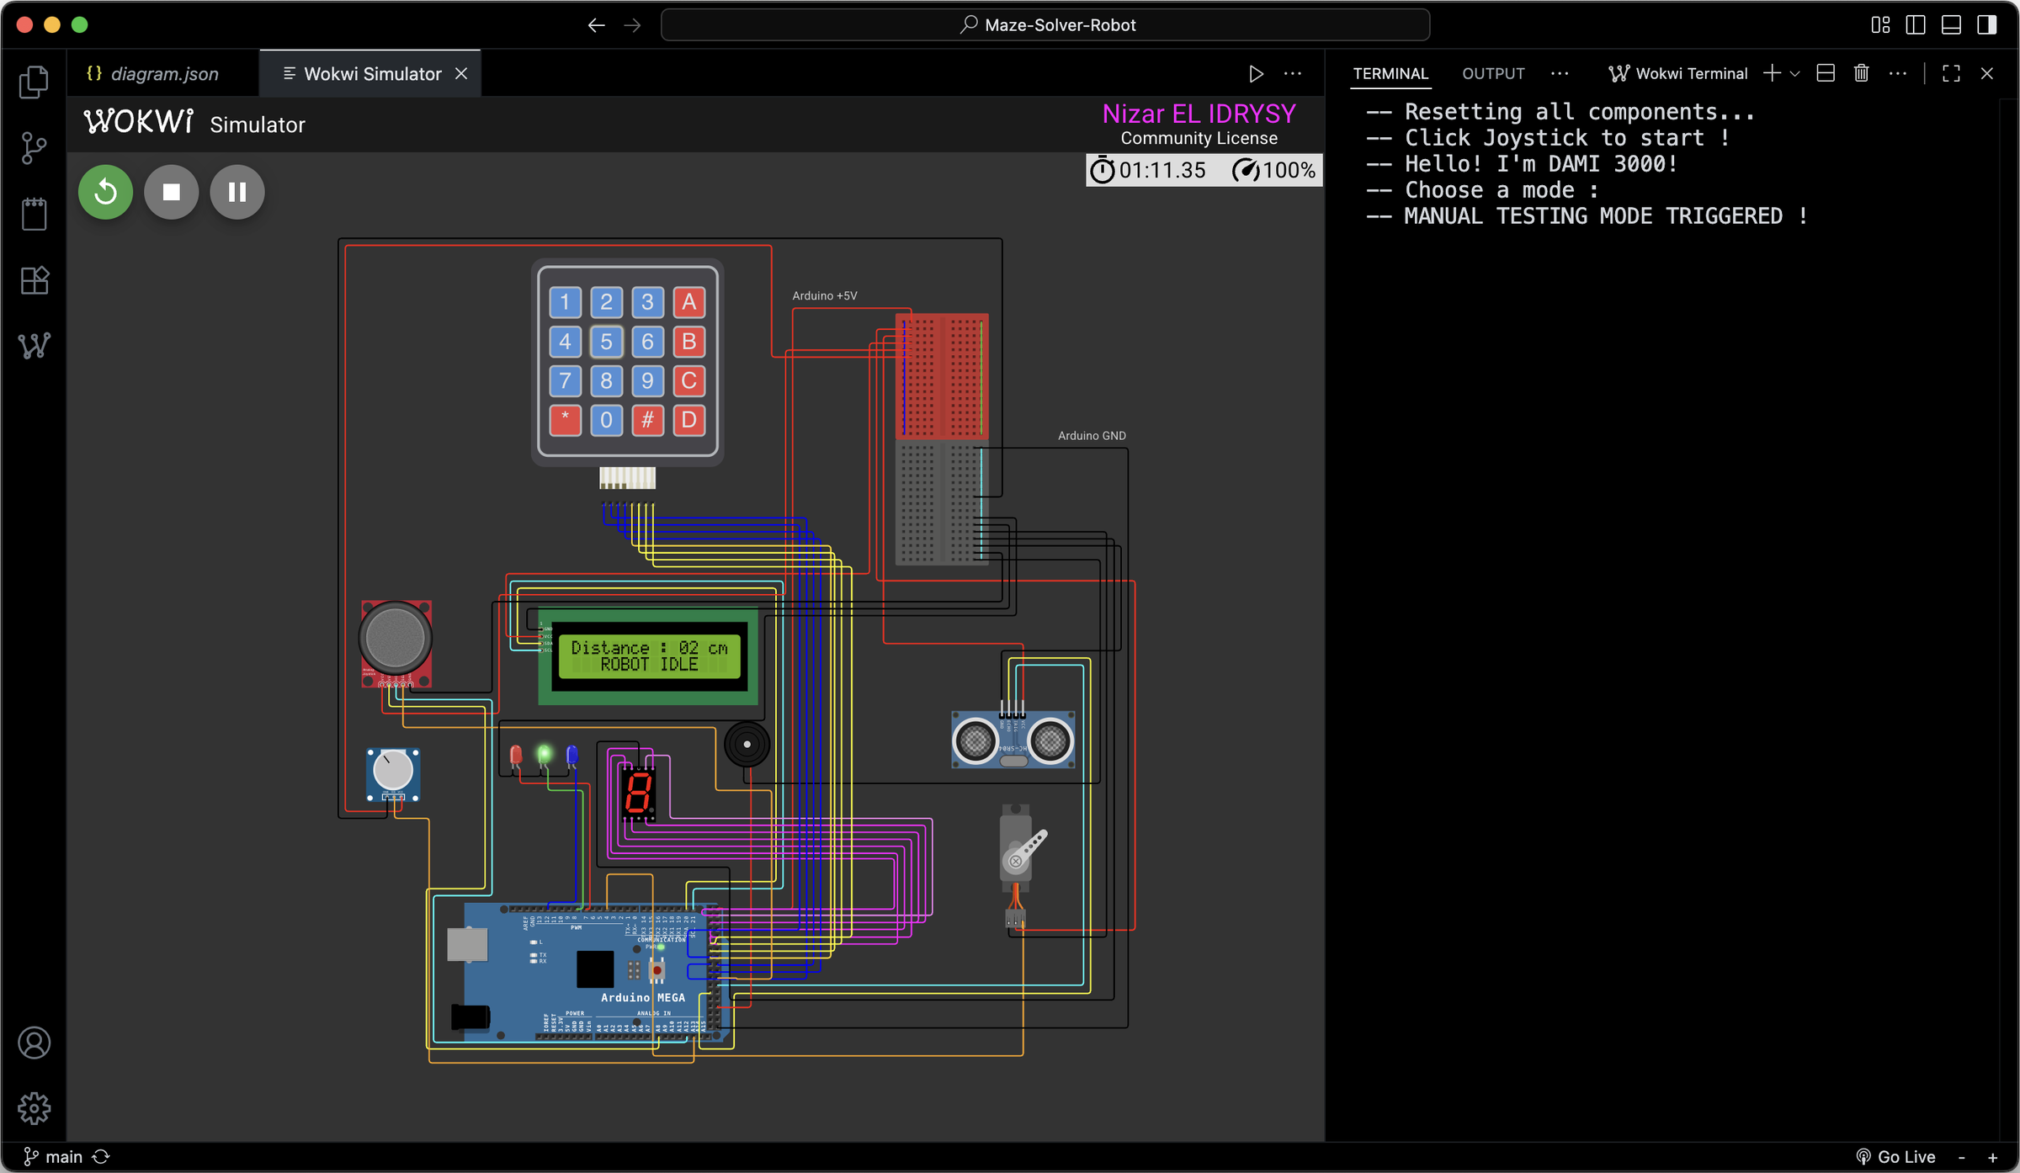Select the HC-SR04 ultrasonic sensor
The width and height of the screenshot is (2020, 1173).
pyautogui.click(x=1013, y=740)
